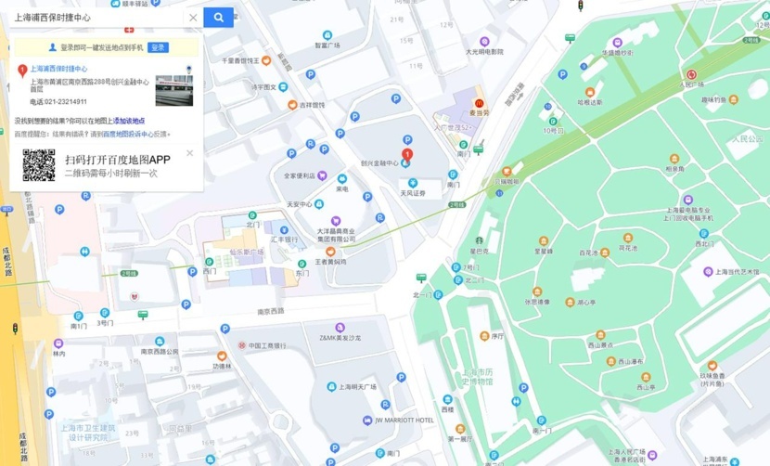The height and width of the screenshot is (466, 770).
Task: Select the 贝瑞咖啡 cafe icon
Action: tap(507, 171)
